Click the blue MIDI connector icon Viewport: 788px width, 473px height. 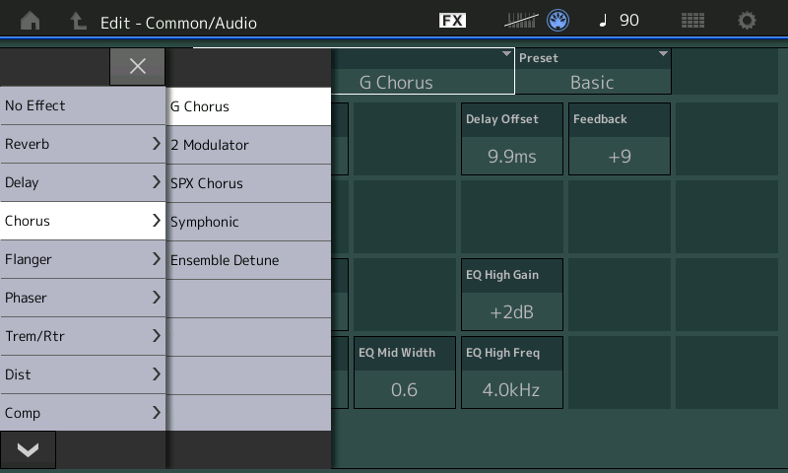tap(558, 21)
